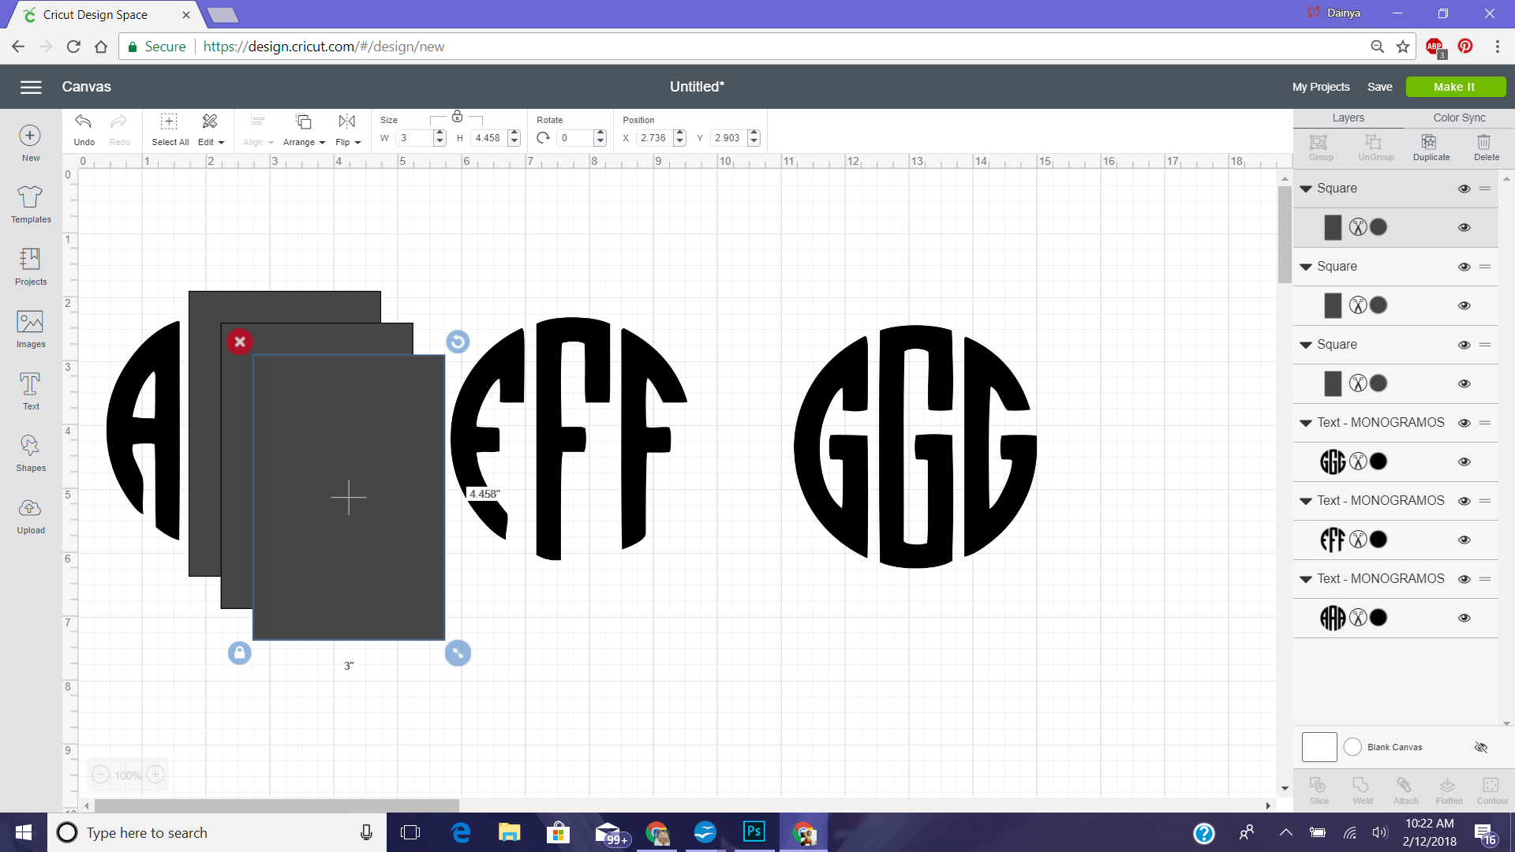The image size is (1515, 852).
Task: Hide the third Square layer group
Action: (x=1464, y=345)
